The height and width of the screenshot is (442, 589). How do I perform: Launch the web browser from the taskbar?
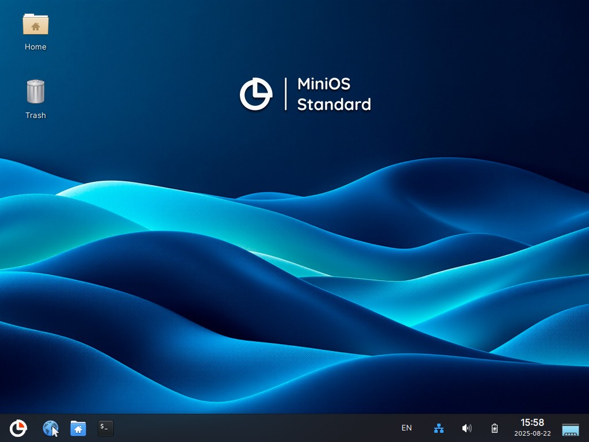coord(51,428)
